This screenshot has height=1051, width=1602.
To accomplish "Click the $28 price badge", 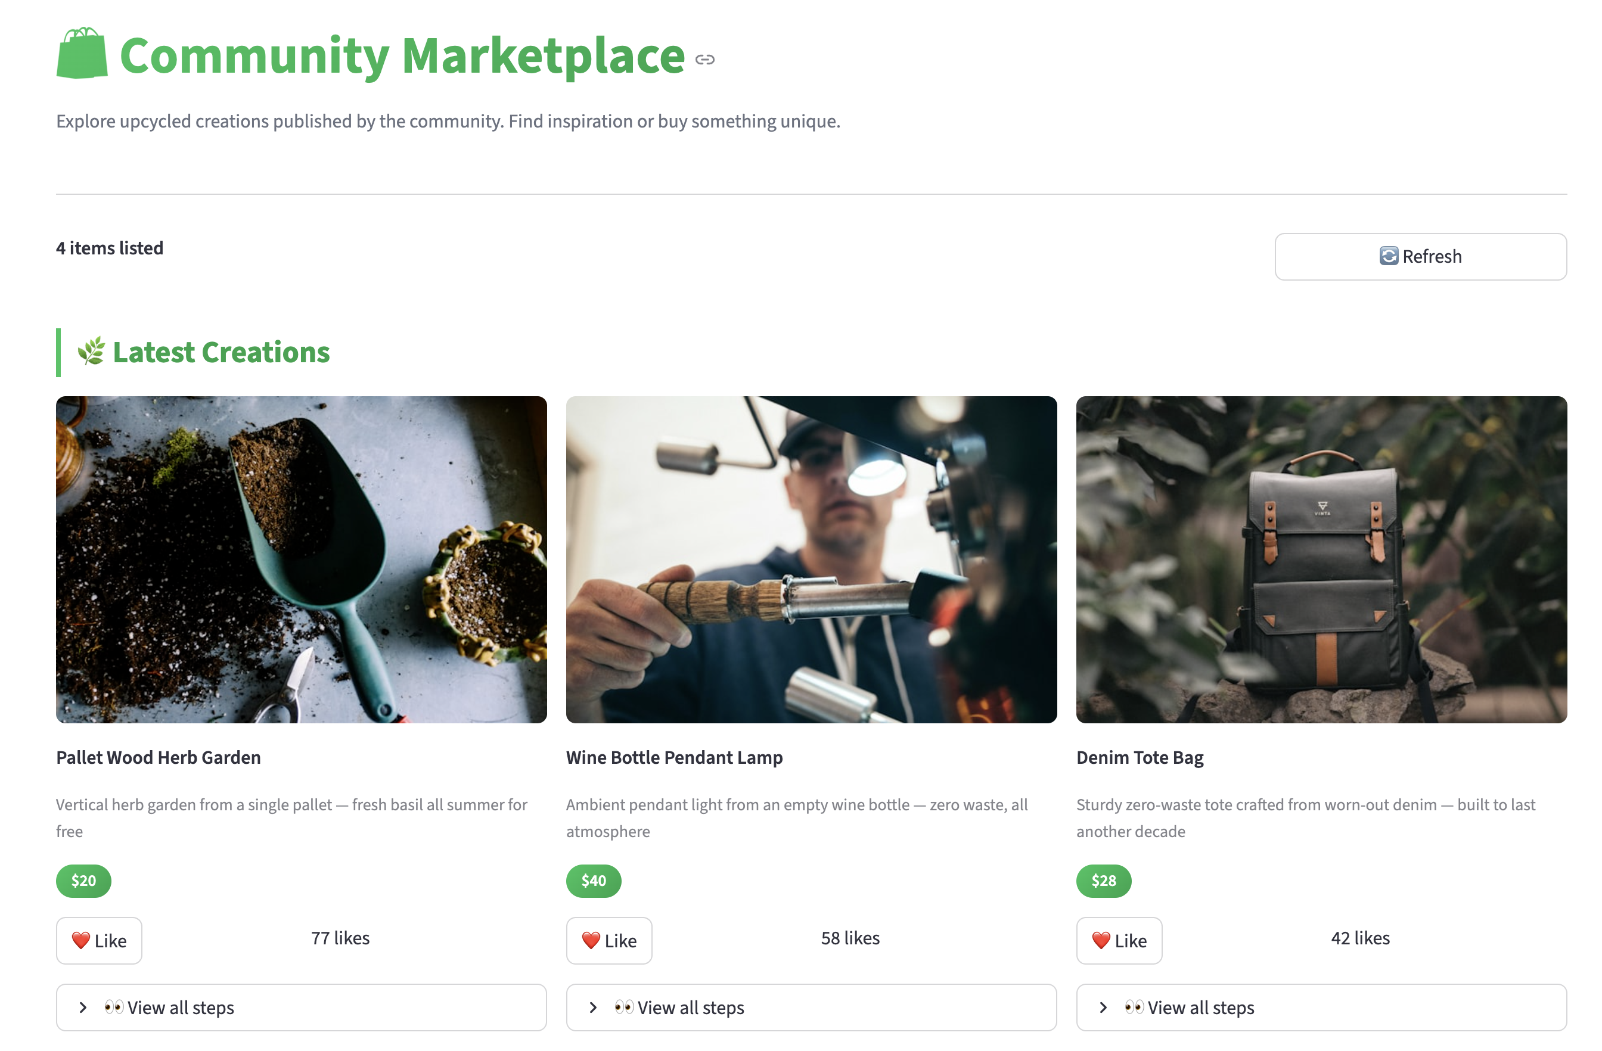I will click(1103, 880).
